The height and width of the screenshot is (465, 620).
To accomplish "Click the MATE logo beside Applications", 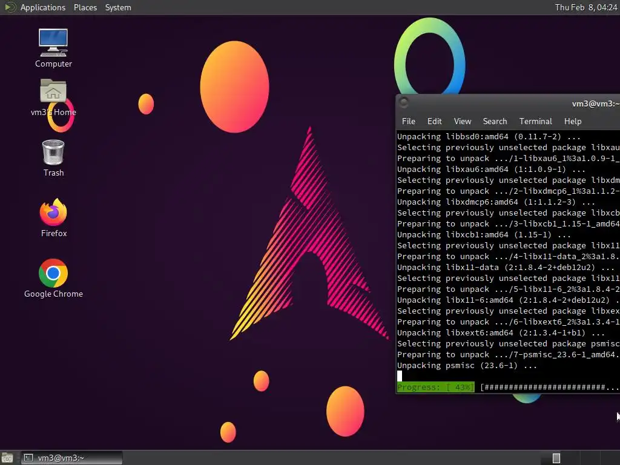I will 10,7.
